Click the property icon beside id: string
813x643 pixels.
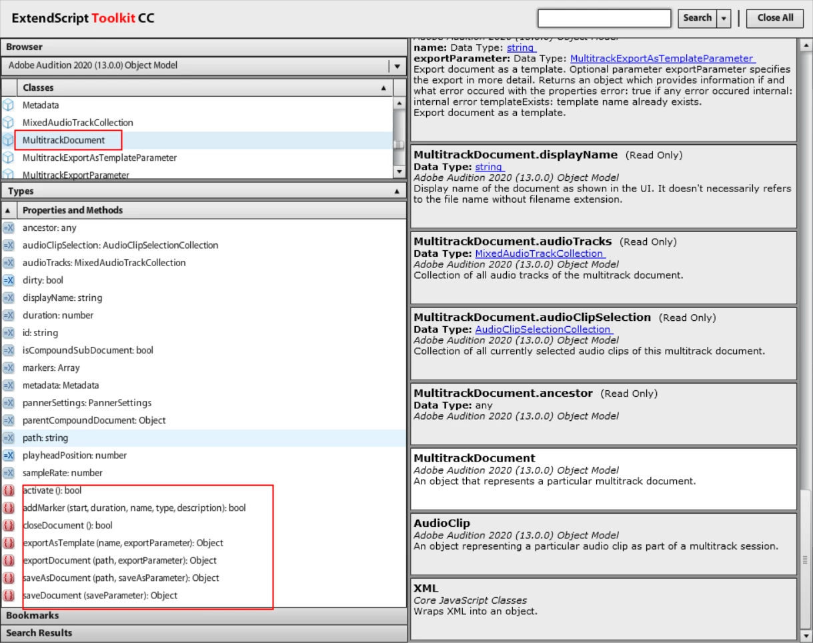point(8,333)
